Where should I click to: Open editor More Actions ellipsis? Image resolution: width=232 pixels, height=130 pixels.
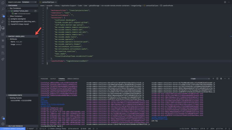pyautogui.click(x=229, y=2)
